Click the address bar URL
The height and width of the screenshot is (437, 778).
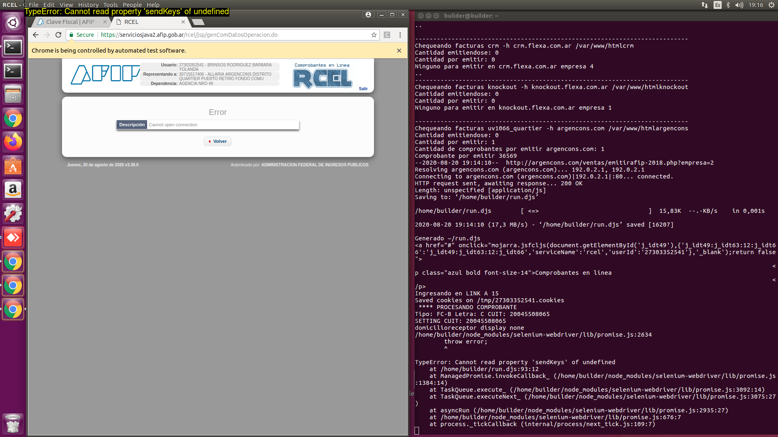click(x=189, y=35)
